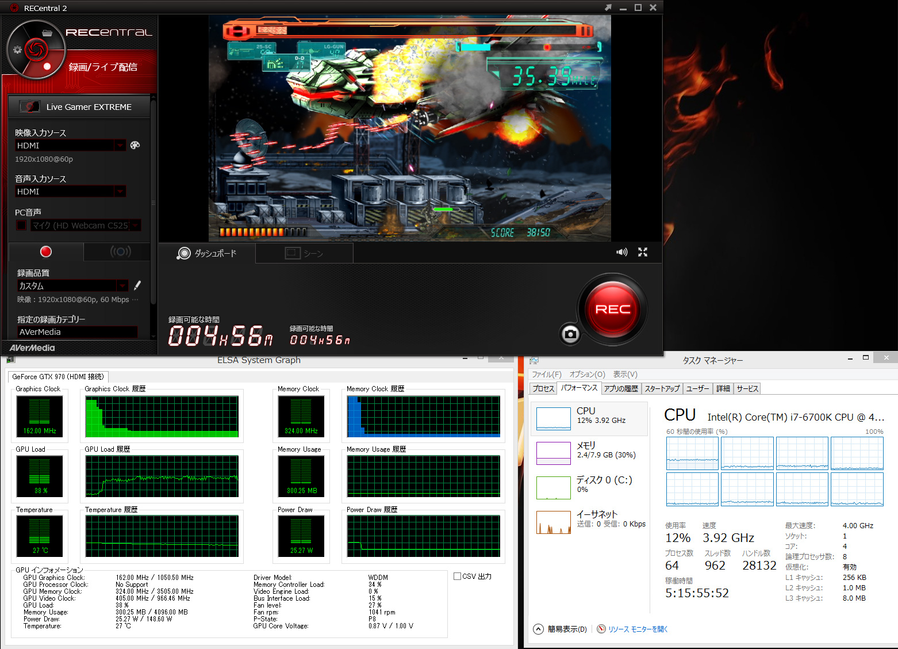Screen dimensions: 898x649
Task: Click the more options ellipsis after 60 Mbps
Action: [135, 300]
